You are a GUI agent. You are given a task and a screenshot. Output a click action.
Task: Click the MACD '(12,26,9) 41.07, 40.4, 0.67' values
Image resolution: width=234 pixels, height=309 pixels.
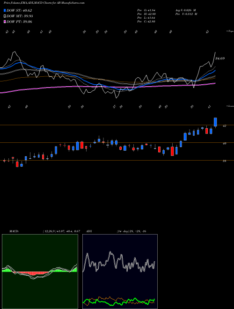pyautogui.click(x=61, y=231)
